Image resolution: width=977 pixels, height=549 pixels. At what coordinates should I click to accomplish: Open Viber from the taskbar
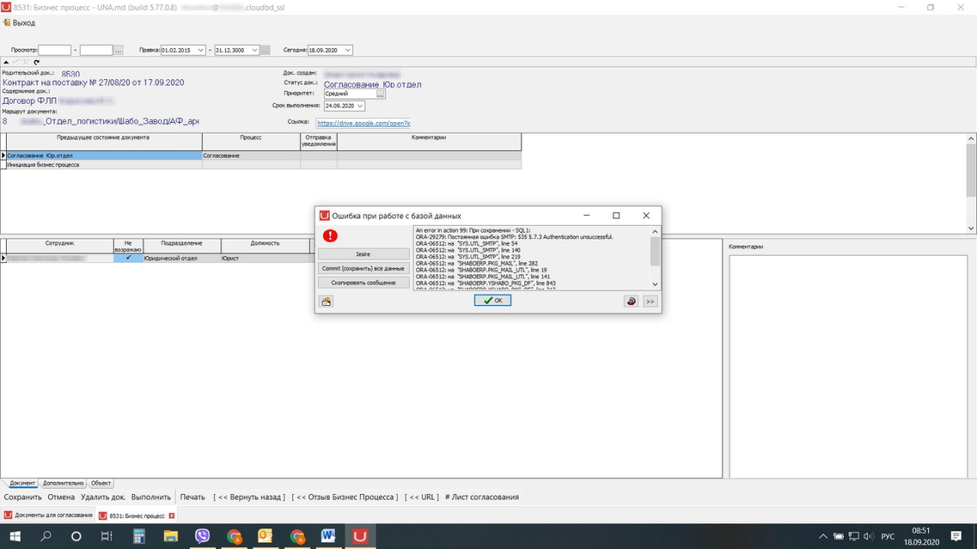(x=202, y=536)
